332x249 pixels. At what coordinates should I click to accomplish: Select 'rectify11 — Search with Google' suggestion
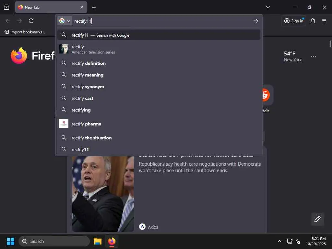point(159,35)
